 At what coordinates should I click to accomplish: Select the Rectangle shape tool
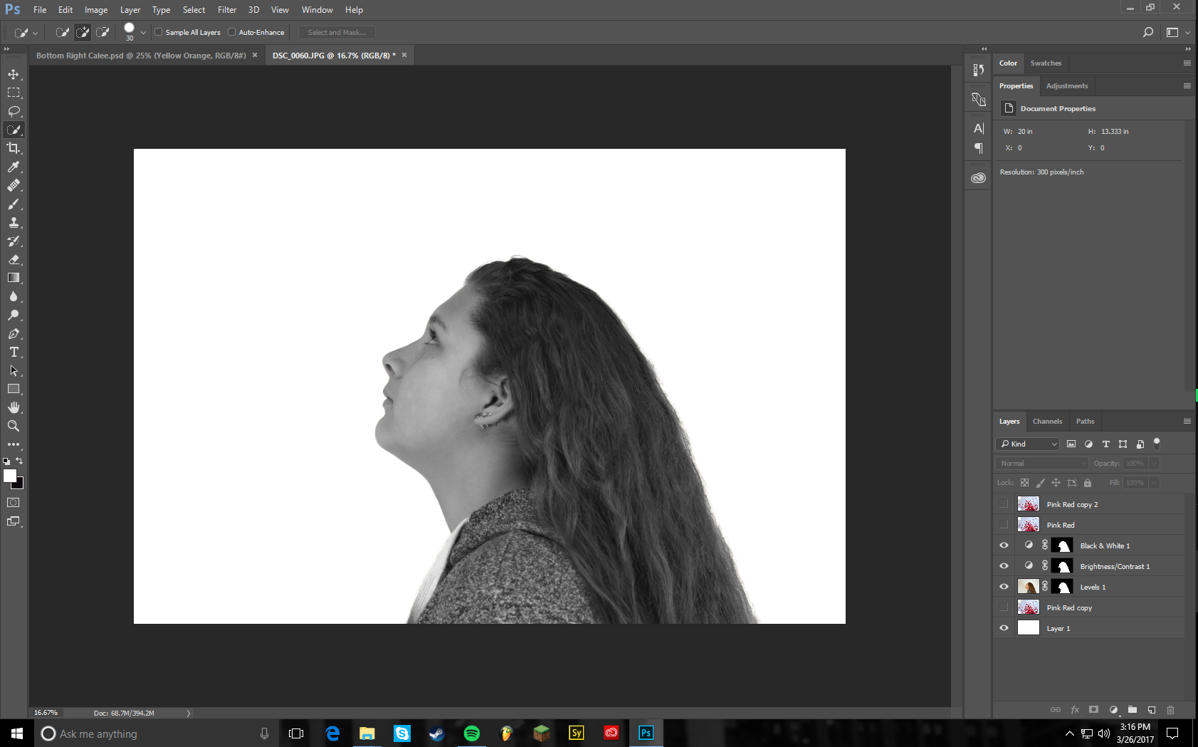coord(14,389)
